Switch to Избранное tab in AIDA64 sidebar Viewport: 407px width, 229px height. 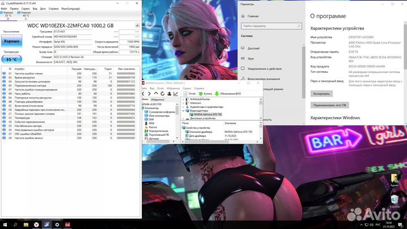(157, 100)
